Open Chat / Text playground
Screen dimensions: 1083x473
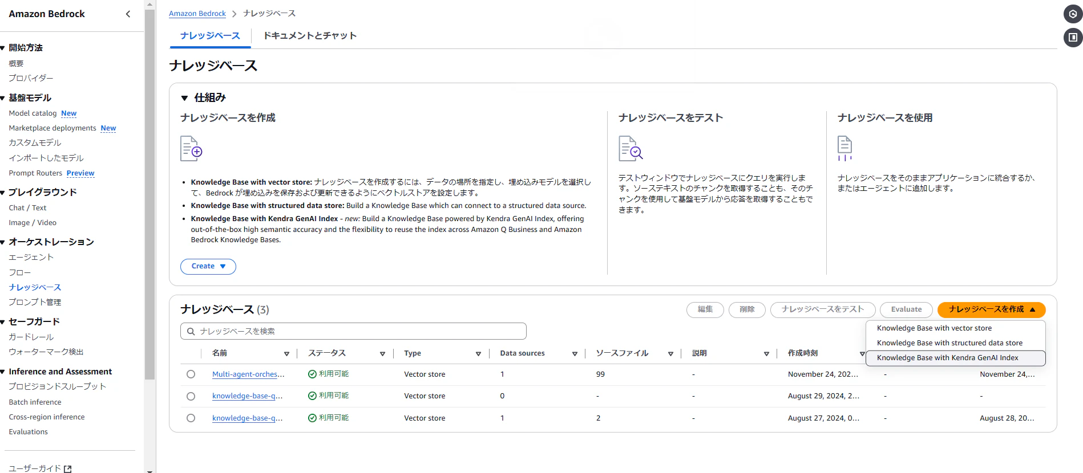(27, 208)
